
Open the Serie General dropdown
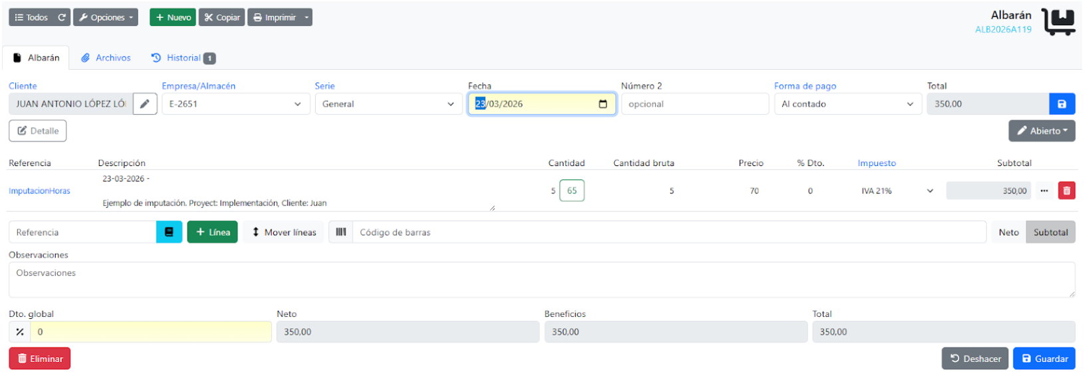tap(388, 104)
